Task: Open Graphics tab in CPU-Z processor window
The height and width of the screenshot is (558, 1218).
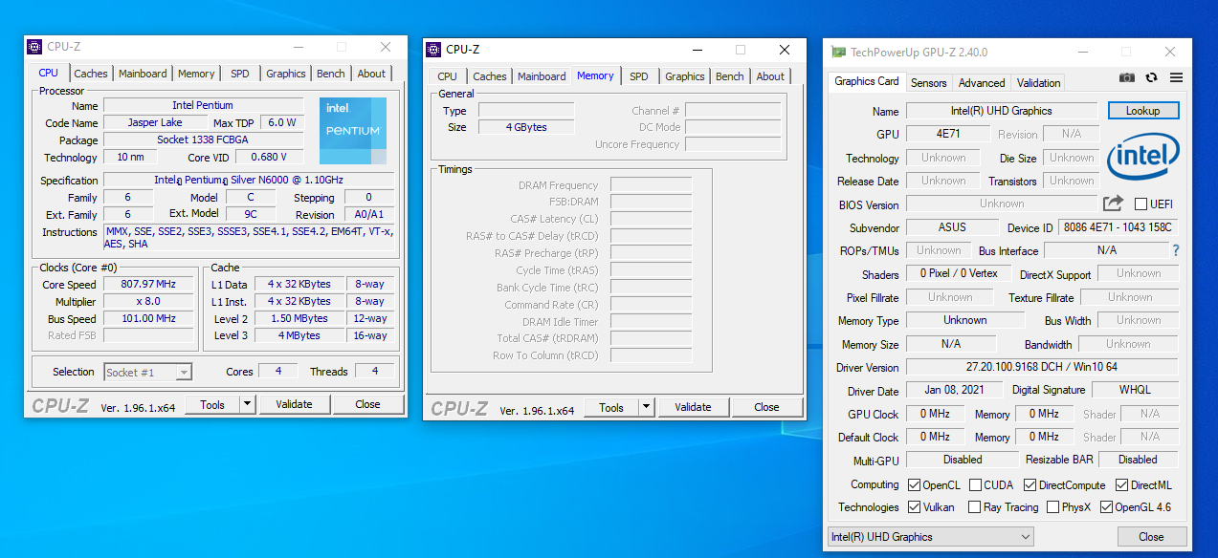Action: 286,74
